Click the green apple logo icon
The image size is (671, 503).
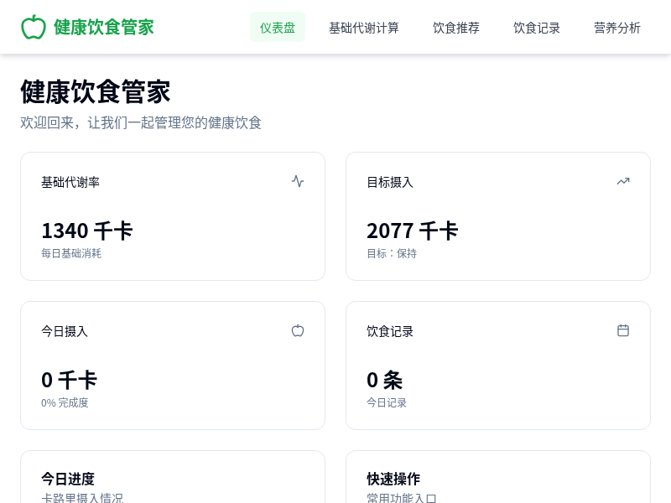point(34,27)
